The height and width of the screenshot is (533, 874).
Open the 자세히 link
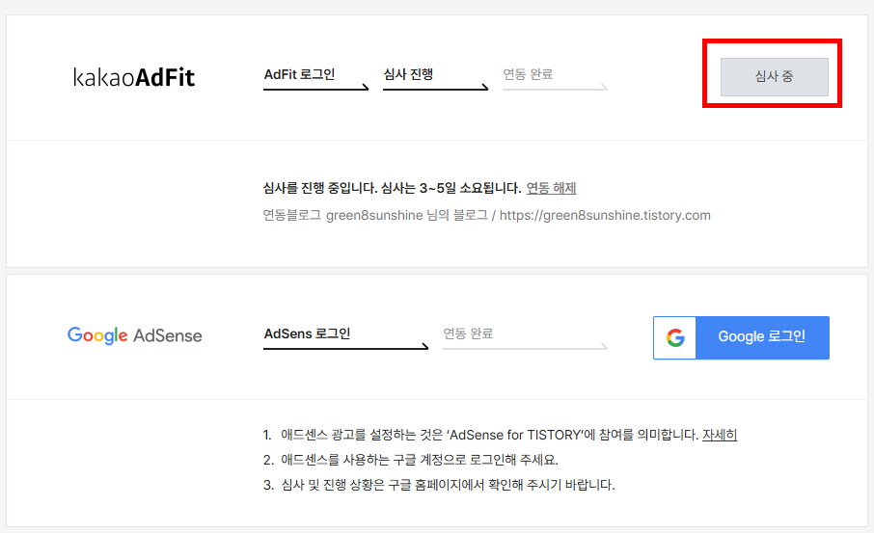[x=720, y=435]
